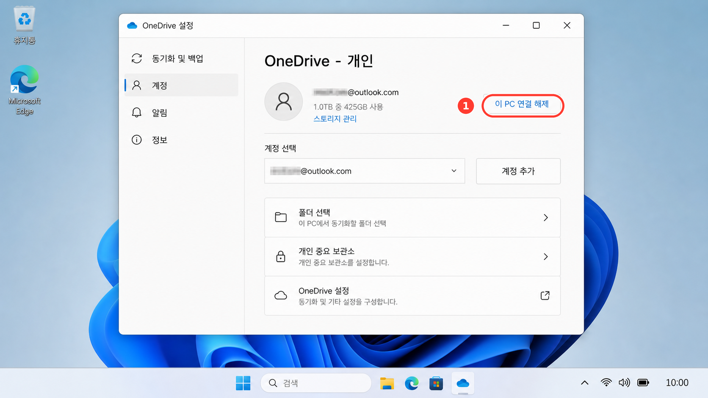The height and width of the screenshot is (398, 708).
Task: Click the OneDrive - 개인 heading
Action: coord(319,61)
